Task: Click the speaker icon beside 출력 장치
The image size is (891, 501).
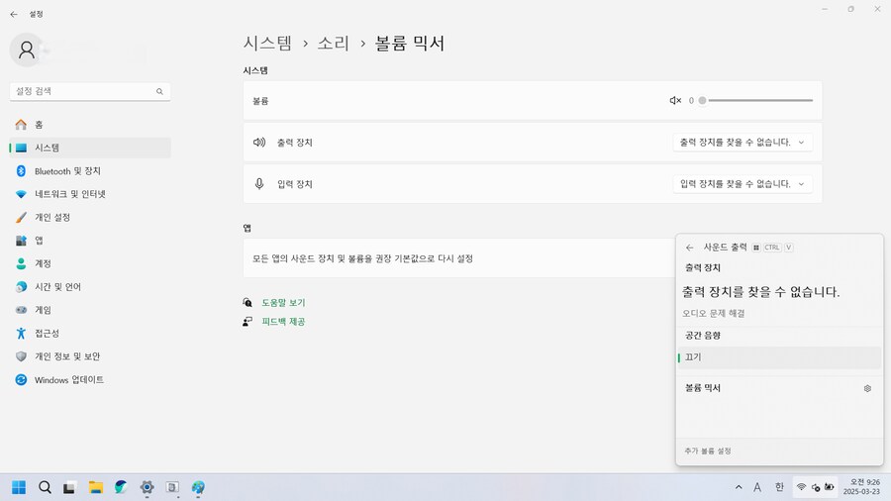Action: pyautogui.click(x=259, y=143)
